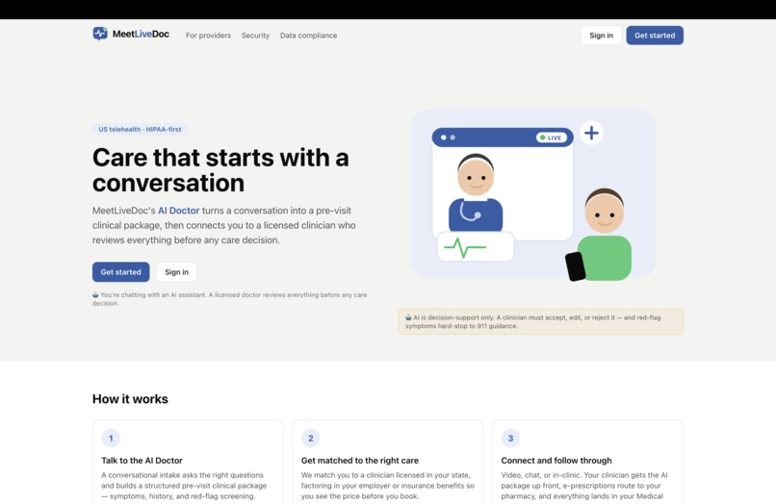Click the step 3 number circle
776x504 pixels.
pos(510,439)
